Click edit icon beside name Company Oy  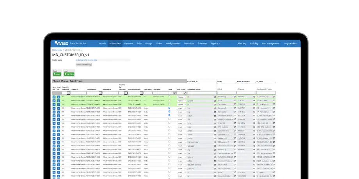pos(235,108)
